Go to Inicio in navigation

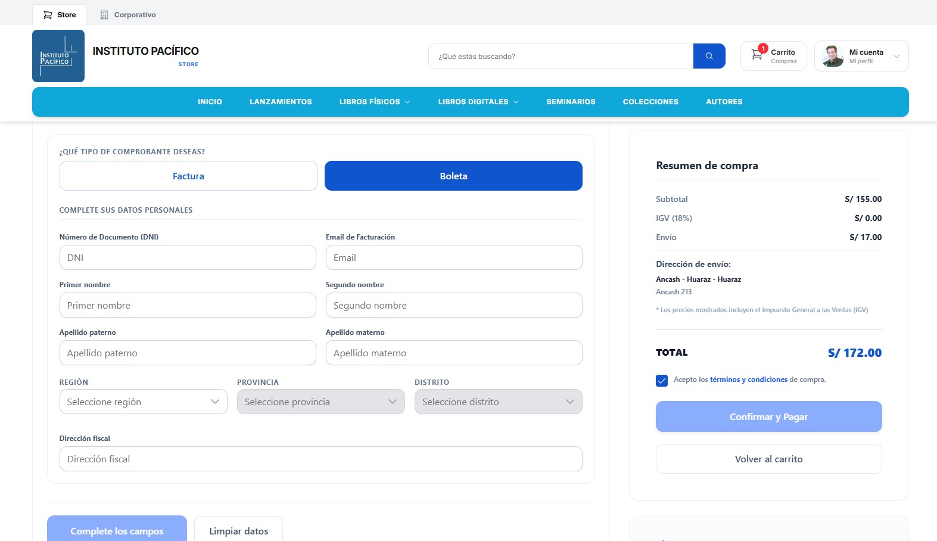pyautogui.click(x=210, y=102)
